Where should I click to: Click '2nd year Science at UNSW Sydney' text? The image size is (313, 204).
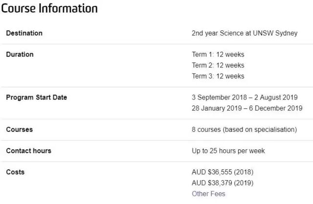[245, 33]
